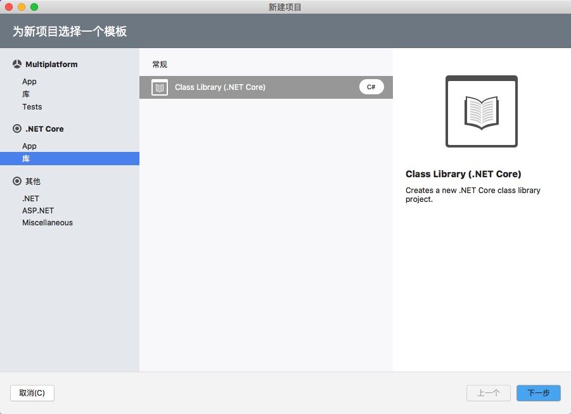Select ASP.NET under 其他
The height and width of the screenshot is (414, 571).
point(38,211)
